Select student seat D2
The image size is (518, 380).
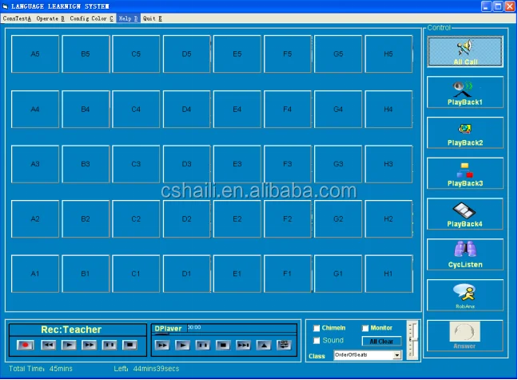[186, 219]
